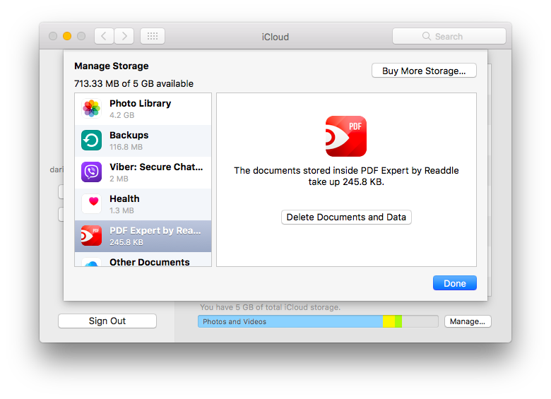The width and height of the screenshot is (551, 399).
Task: Click the '4.2 GB' size under Photo Library
Action: [122, 115]
